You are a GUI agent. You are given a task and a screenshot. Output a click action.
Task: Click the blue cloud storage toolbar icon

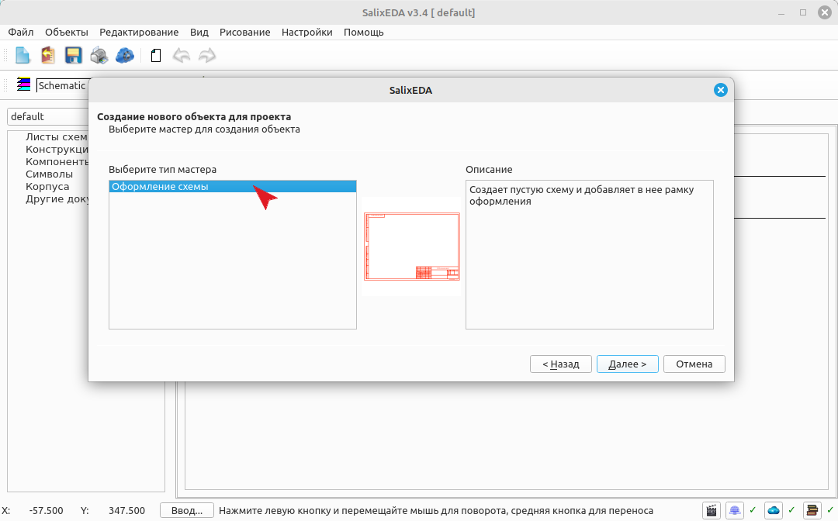[x=124, y=56]
